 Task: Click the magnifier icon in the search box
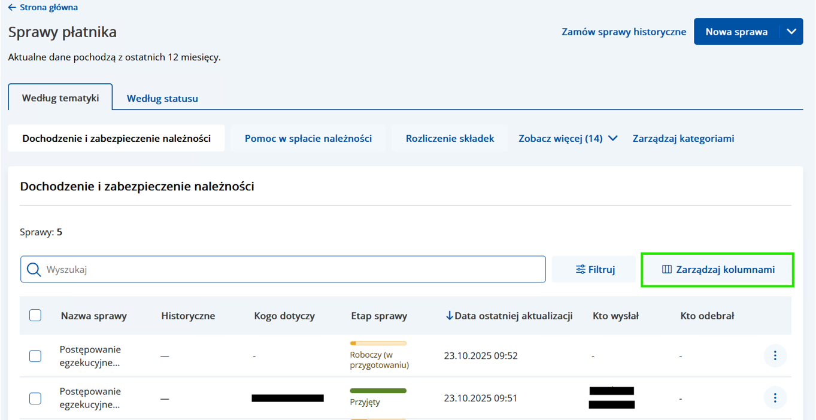tap(34, 269)
